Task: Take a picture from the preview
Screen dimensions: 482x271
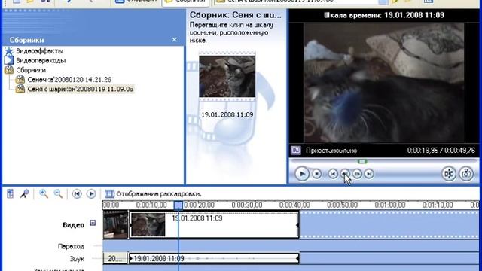Action: click(x=466, y=174)
